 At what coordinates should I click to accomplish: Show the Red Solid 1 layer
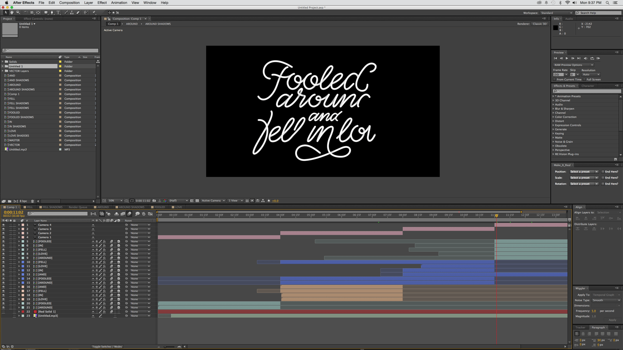coord(3,312)
